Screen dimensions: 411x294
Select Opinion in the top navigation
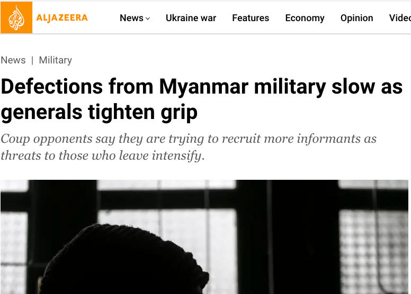point(356,18)
